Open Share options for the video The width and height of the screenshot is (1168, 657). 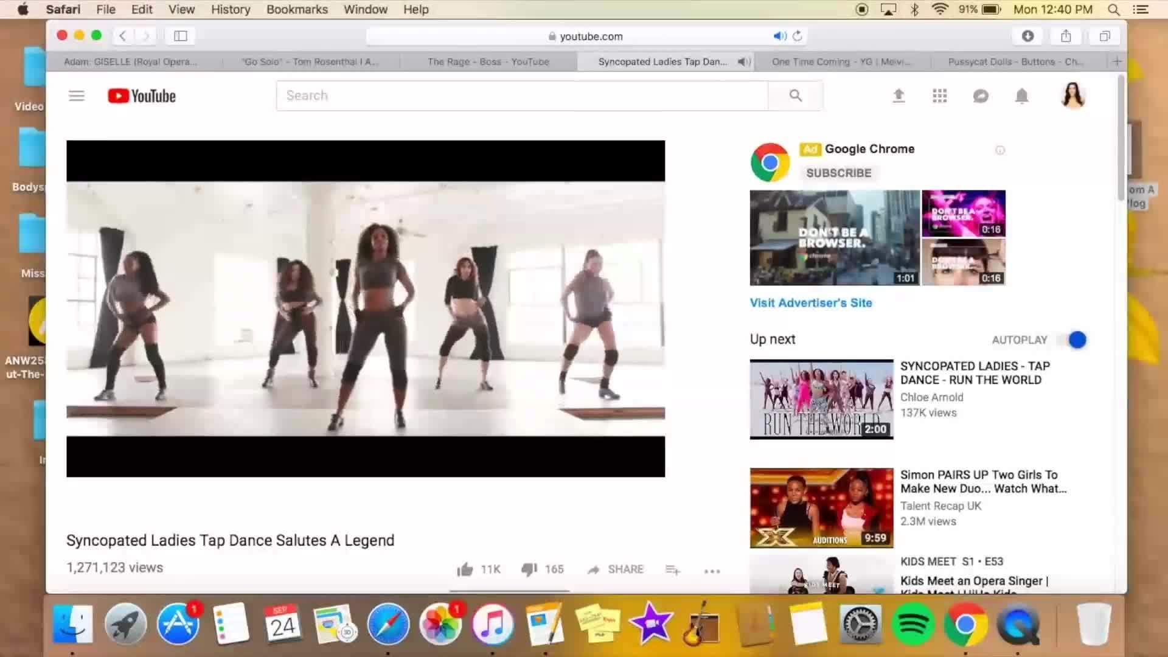tap(614, 569)
